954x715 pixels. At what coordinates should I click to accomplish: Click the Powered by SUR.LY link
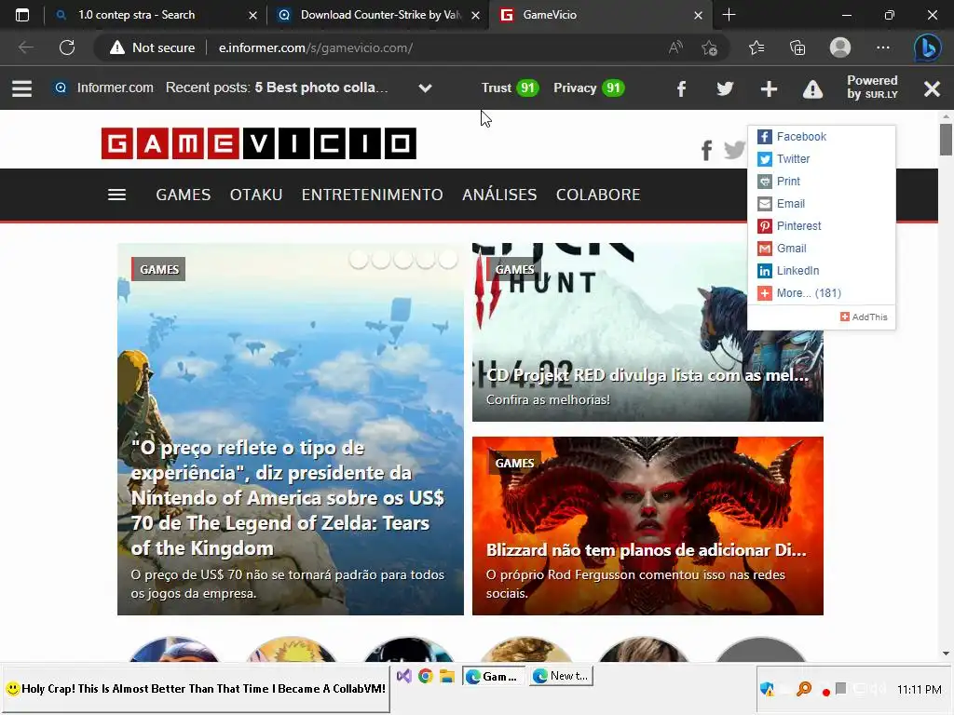tap(872, 87)
